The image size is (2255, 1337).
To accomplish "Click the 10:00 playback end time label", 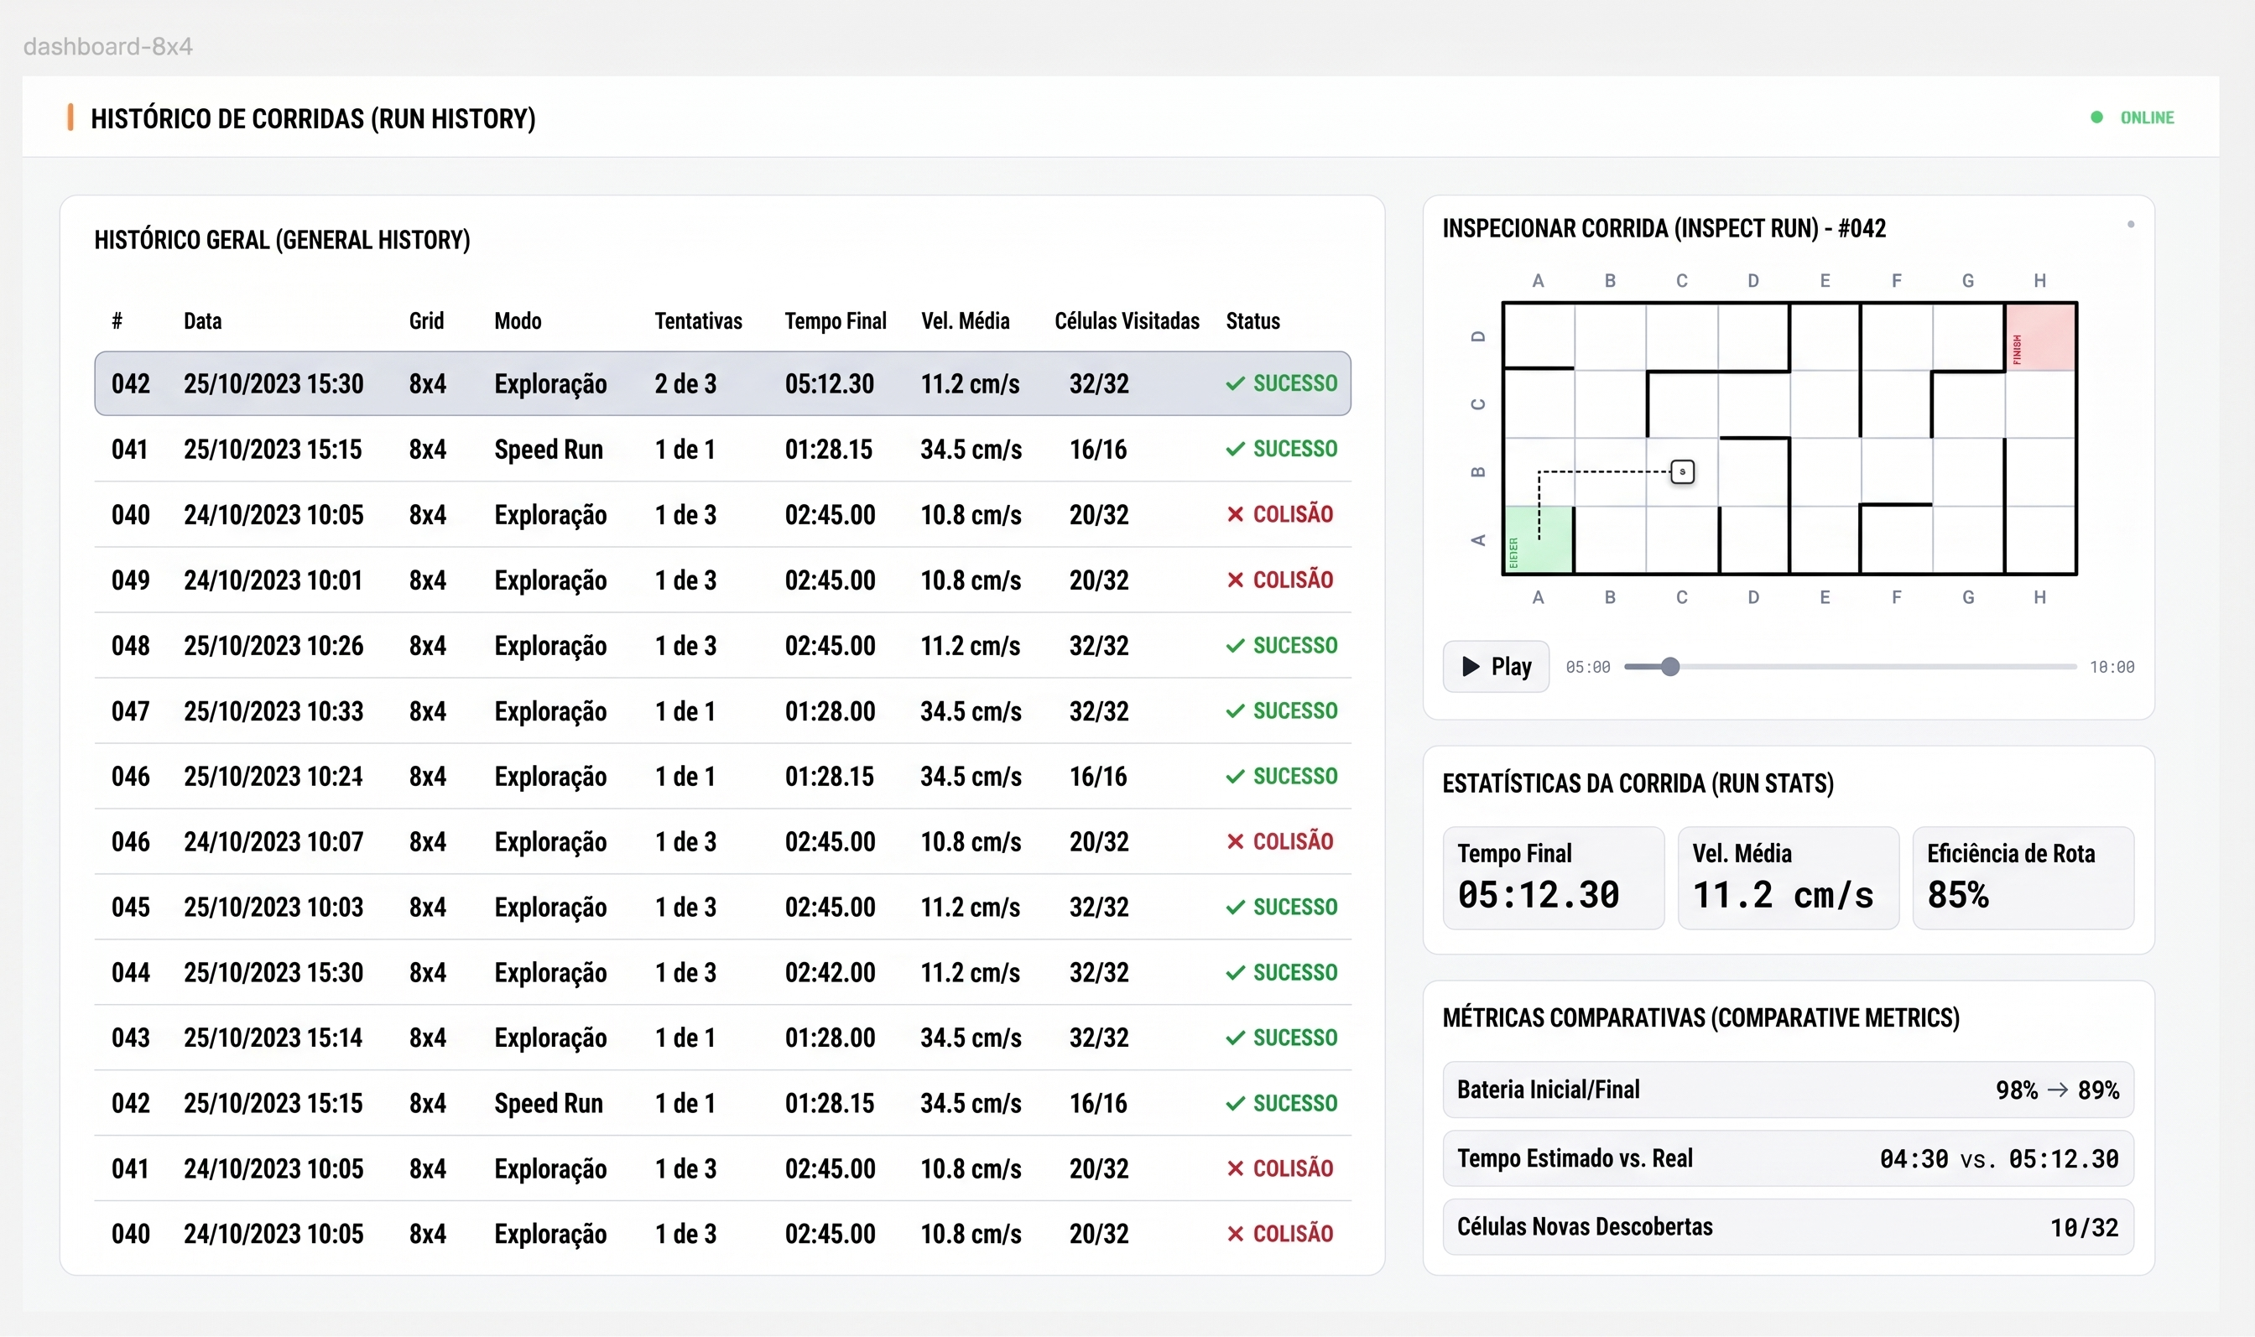I will pos(2112,667).
